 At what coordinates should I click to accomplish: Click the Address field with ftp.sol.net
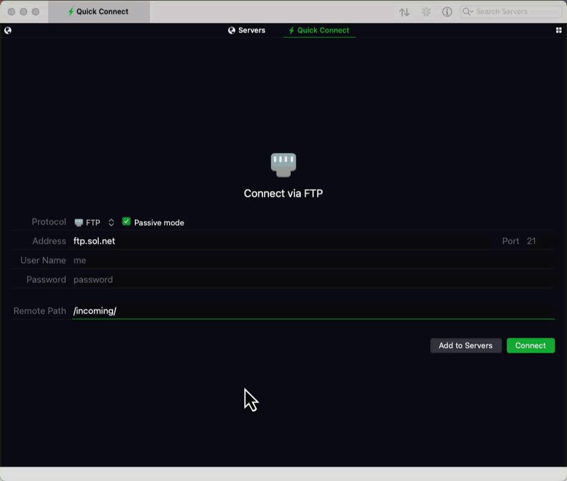click(282, 241)
